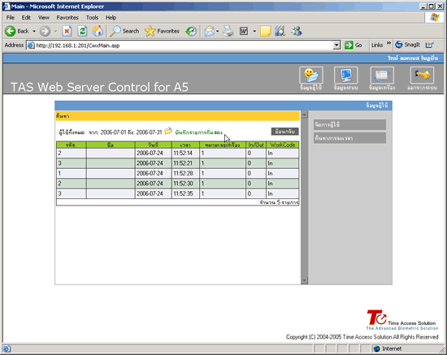Viewport: 447px width, 355px height.
Task: Open the Tools menu
Action: point(92,18)
